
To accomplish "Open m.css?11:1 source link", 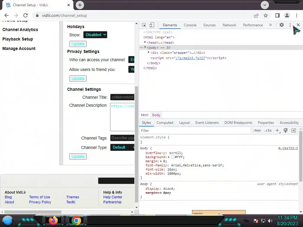I will pos(288,148).
